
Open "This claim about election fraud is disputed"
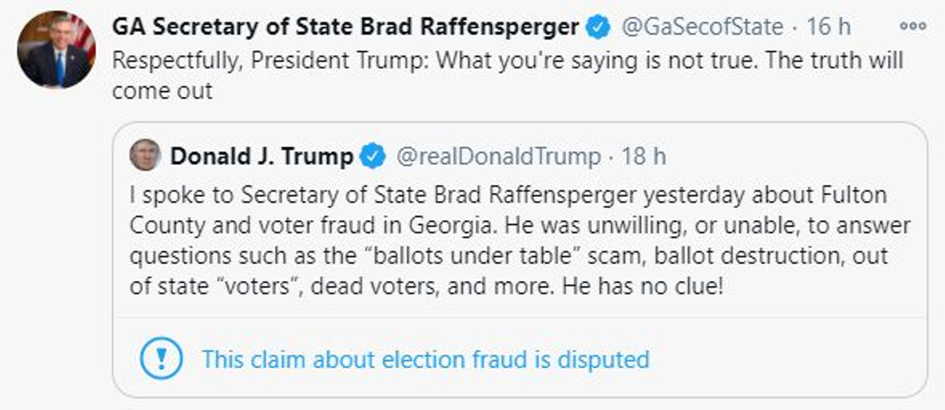coord(425,359)
